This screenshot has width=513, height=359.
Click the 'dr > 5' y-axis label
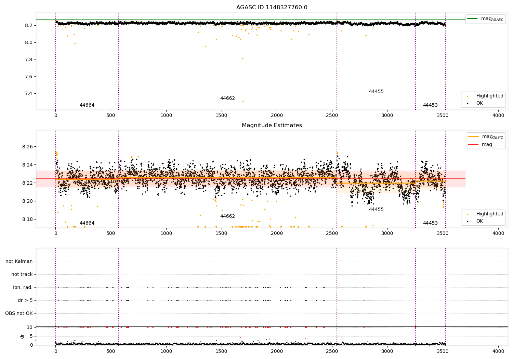pos(25,301)
